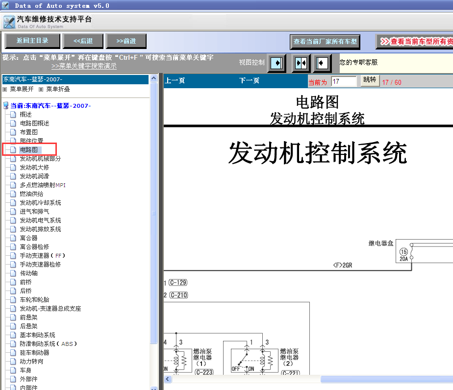Click the page icon beside 发动机-变速器总成支座

13,309
